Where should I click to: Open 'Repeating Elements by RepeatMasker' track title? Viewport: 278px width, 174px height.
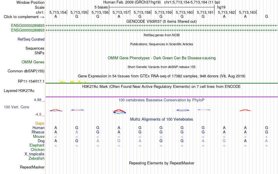(162, 163)
